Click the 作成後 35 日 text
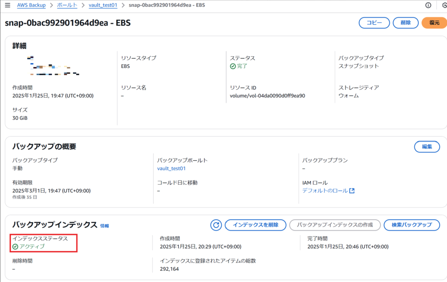 pyautogui.click(x=25, y=197)
